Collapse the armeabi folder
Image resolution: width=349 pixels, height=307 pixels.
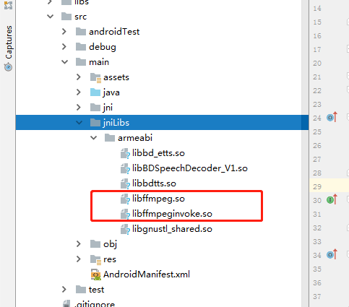(x=93, y=138)
